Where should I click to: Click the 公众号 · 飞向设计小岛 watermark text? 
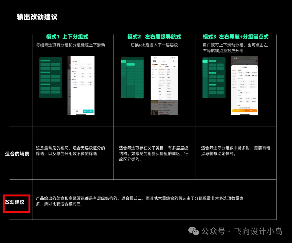click(242, 231)
